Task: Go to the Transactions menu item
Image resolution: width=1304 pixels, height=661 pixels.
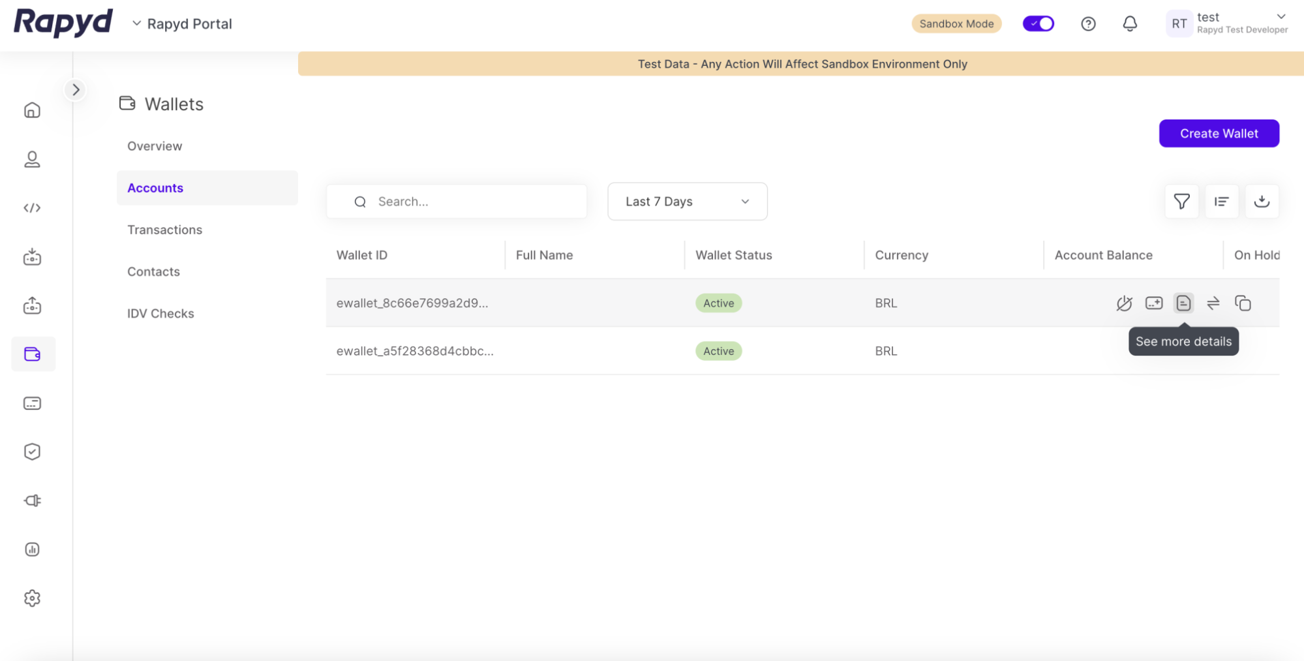Action: point(164,230)
